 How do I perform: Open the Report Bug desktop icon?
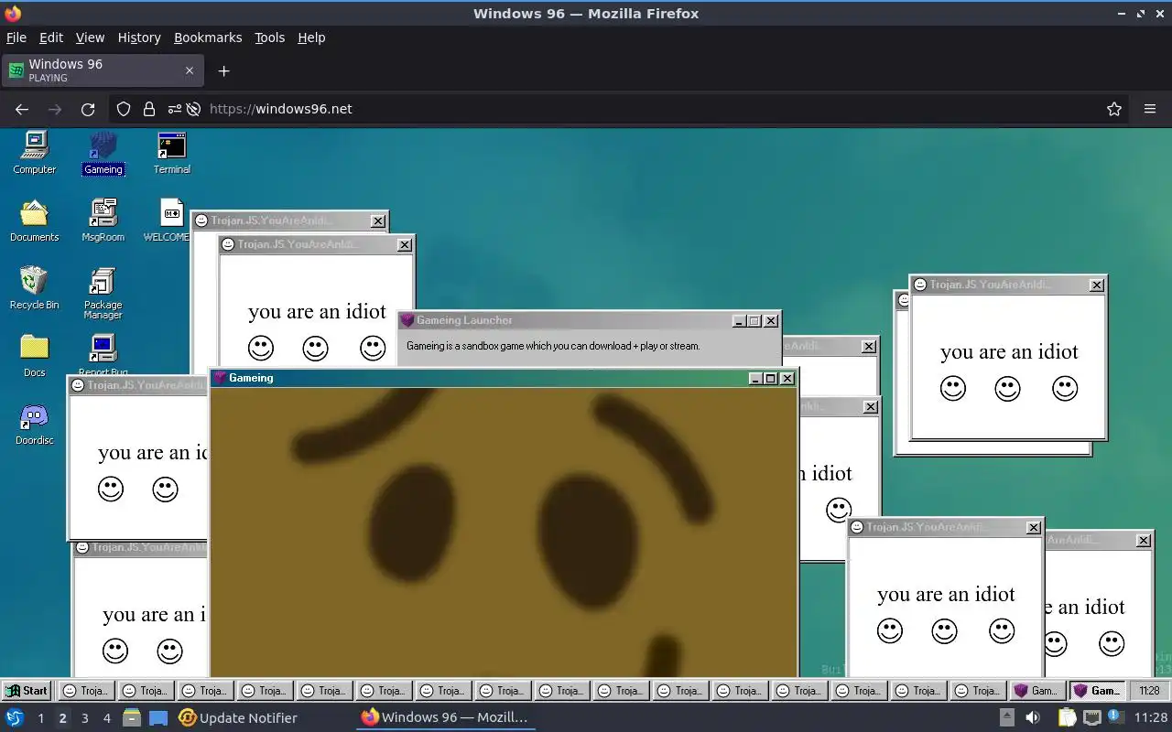(103, 356)
